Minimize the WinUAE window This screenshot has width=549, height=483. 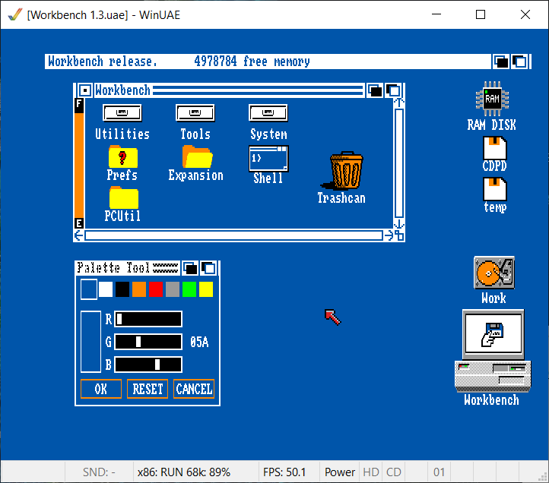pyautogui.click(x=436, y=14)
